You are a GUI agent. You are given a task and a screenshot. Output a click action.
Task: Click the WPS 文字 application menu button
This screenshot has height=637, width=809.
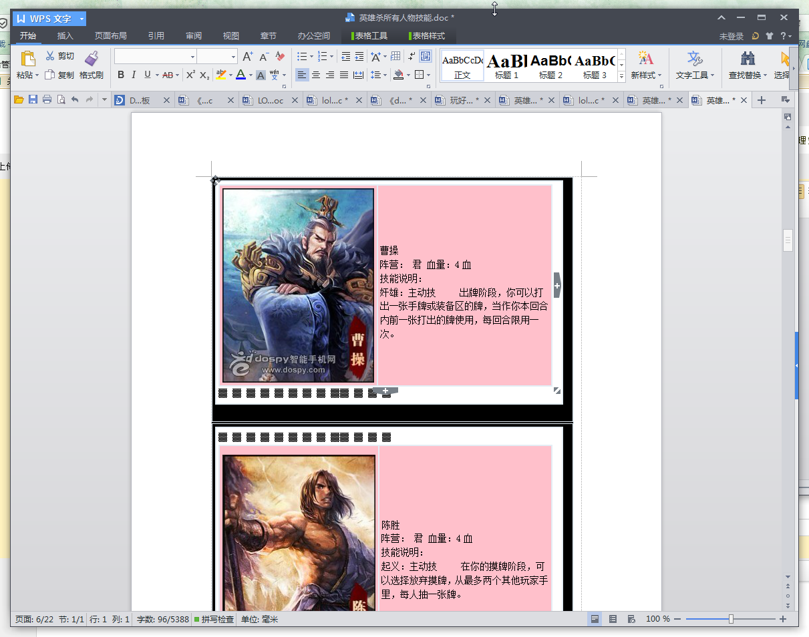pyautogui.click(x=49, y=19)
